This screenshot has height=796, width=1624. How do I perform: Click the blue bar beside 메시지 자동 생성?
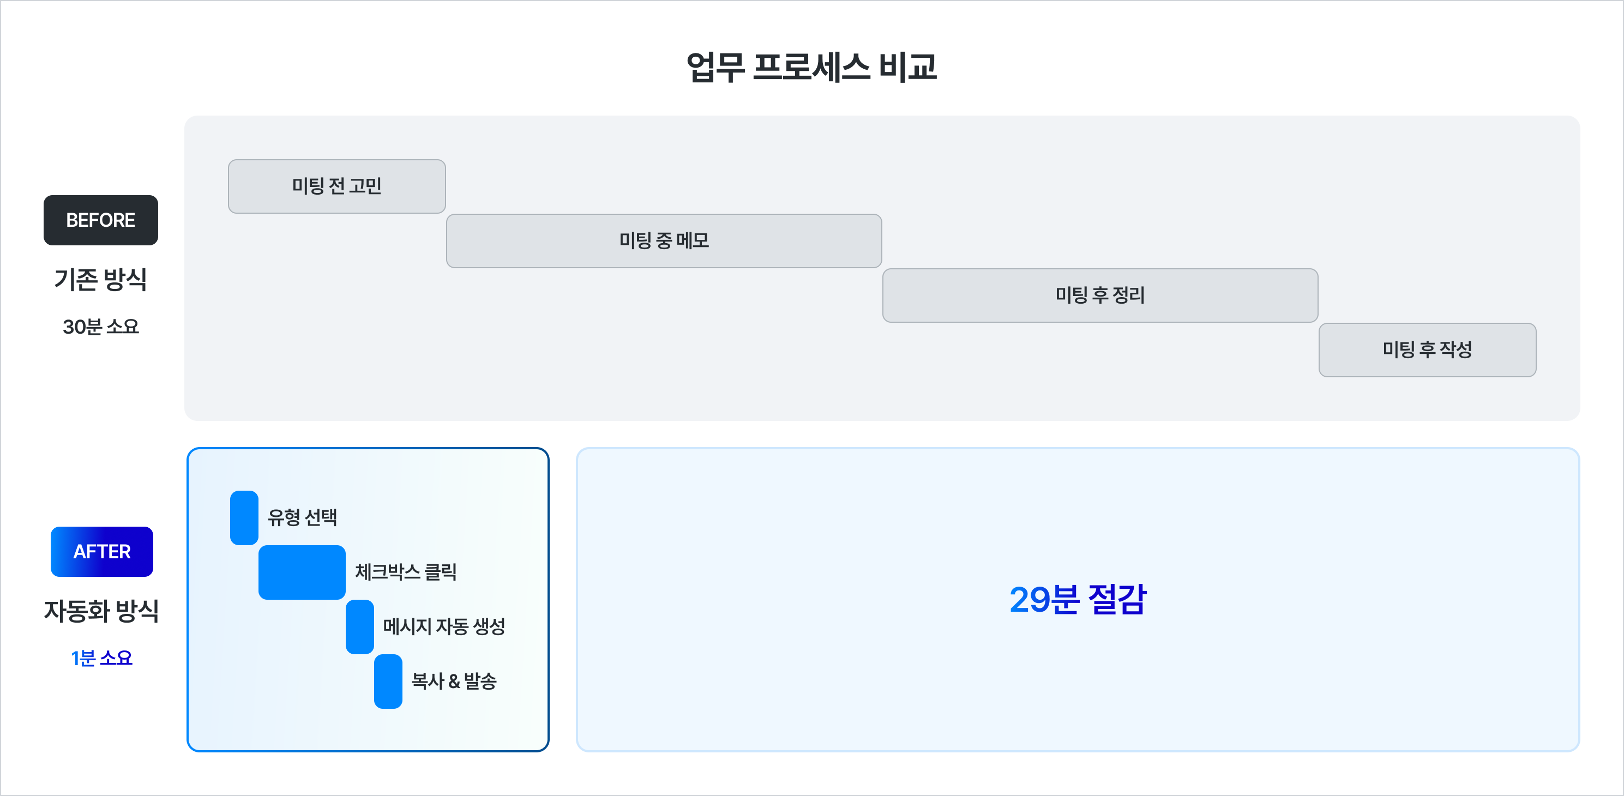(x=359, y=626)
